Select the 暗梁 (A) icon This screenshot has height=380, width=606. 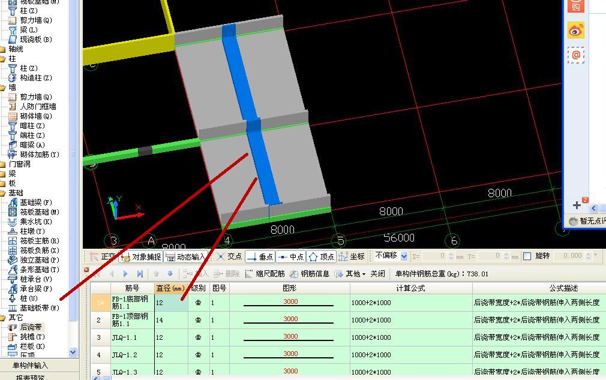13,145
